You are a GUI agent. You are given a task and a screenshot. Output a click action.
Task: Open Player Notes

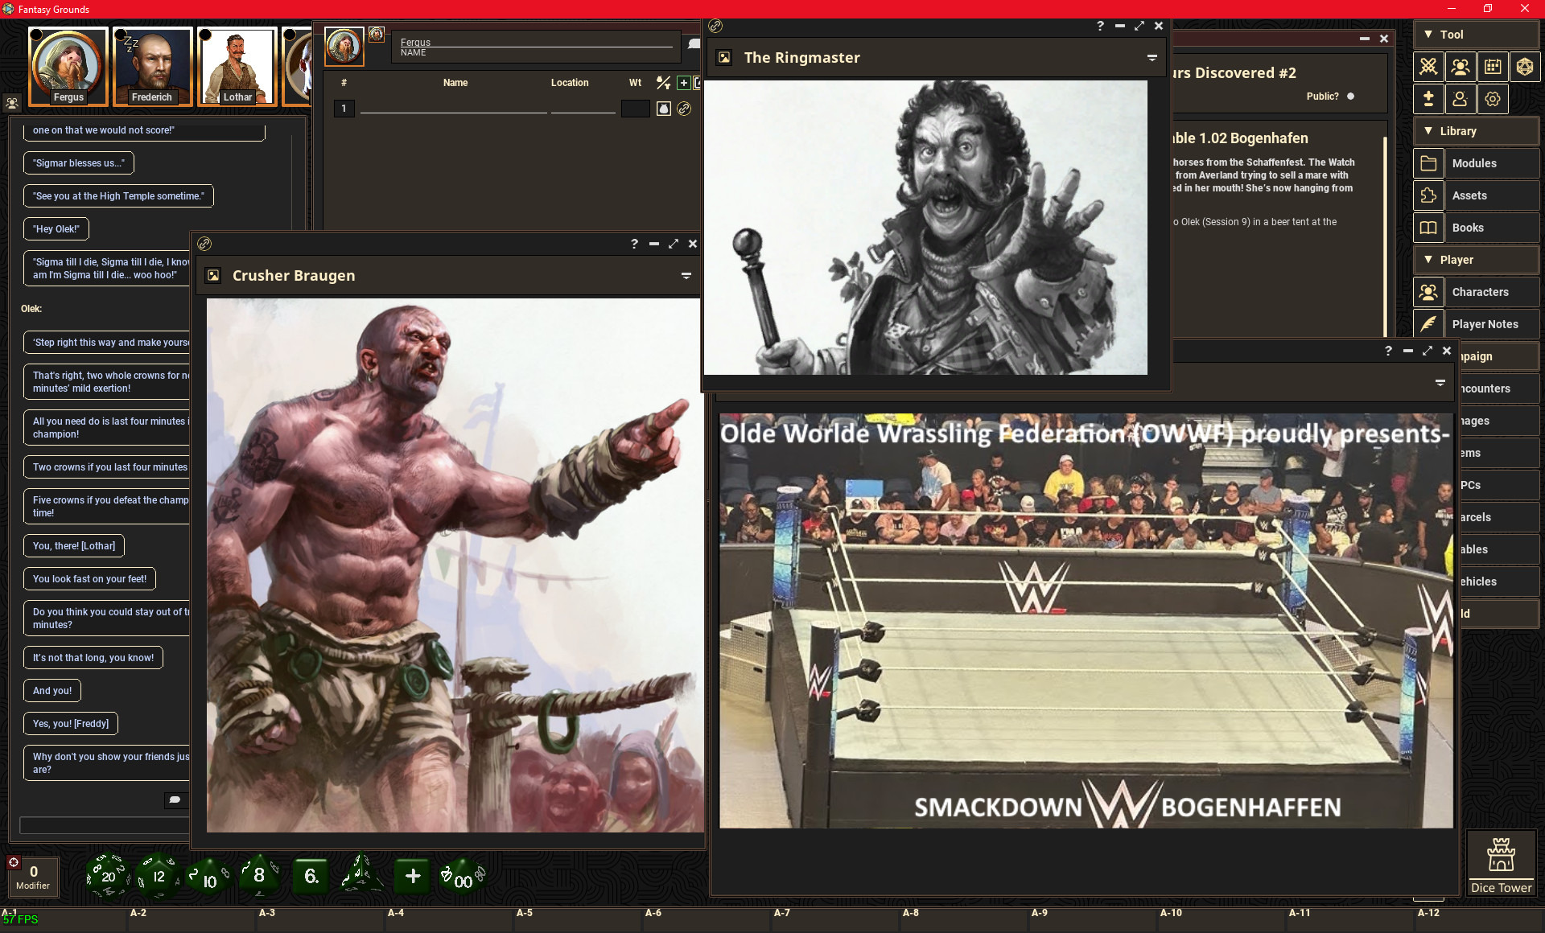pos(1494,324)
